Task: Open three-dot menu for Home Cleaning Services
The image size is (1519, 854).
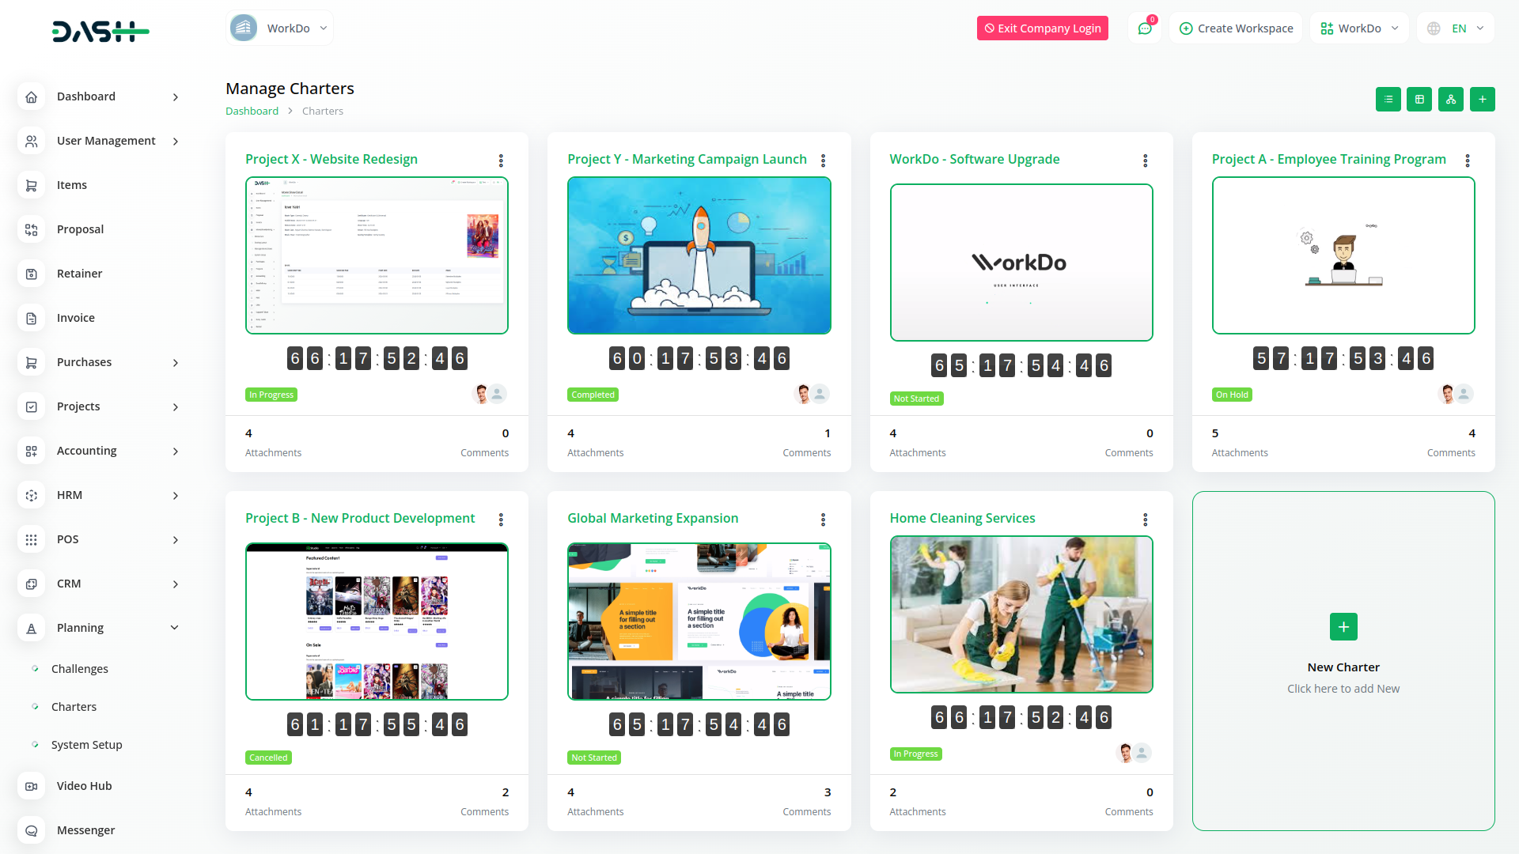Action: click(x=1145, y=520)
